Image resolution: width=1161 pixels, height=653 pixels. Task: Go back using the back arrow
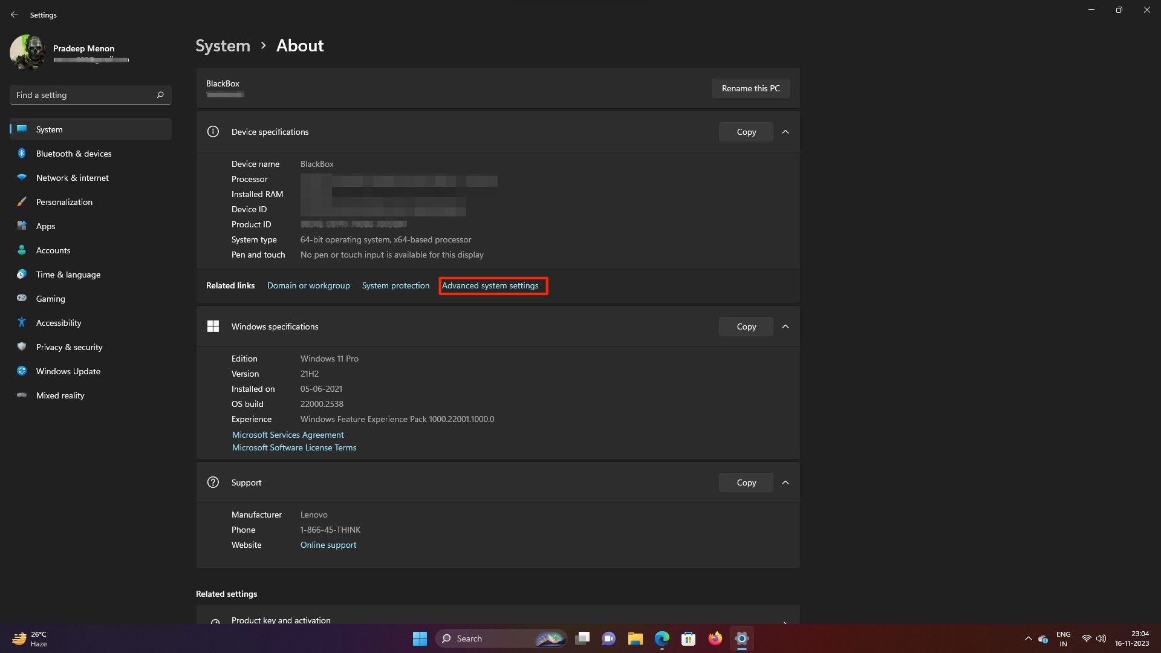point(15,15)
